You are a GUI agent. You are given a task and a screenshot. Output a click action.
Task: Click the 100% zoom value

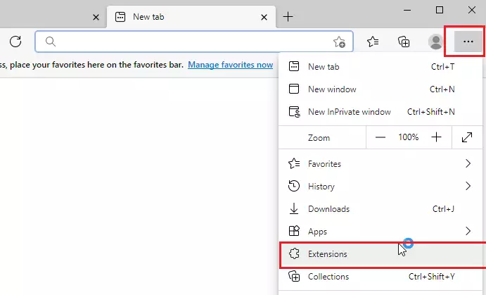[x=408, y=137]
